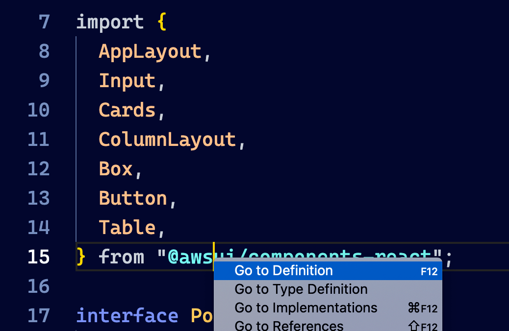Place cursor on the AppLayout import

tap(150, 51)
